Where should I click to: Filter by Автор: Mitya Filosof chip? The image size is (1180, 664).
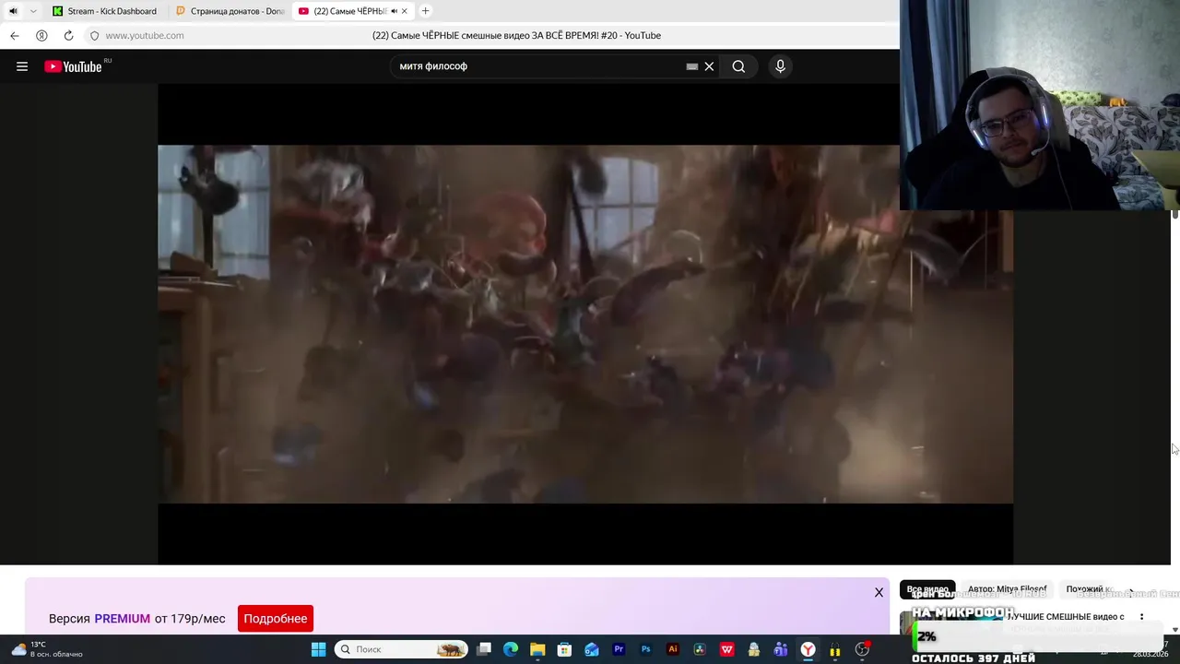(1007, 589)
